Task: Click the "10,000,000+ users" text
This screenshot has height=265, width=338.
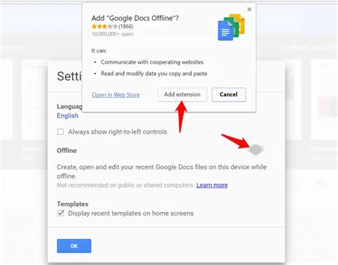Action: coord(113,34)
